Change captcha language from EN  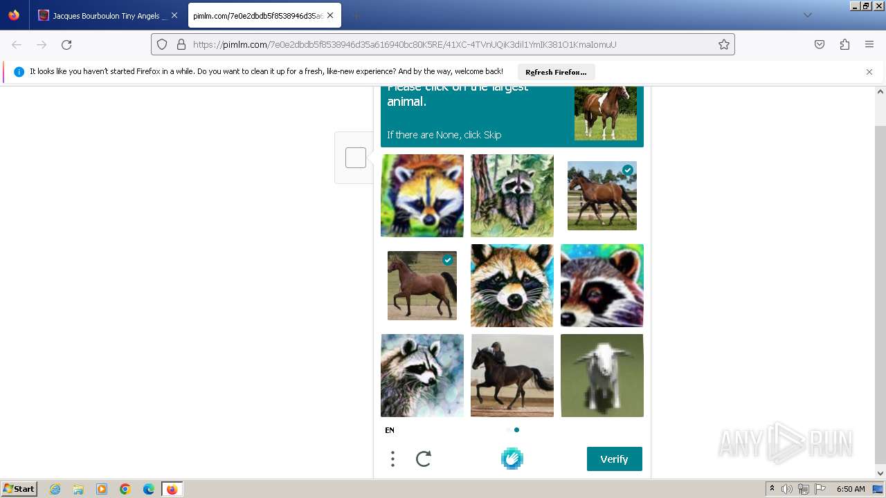tap(390, 430)
